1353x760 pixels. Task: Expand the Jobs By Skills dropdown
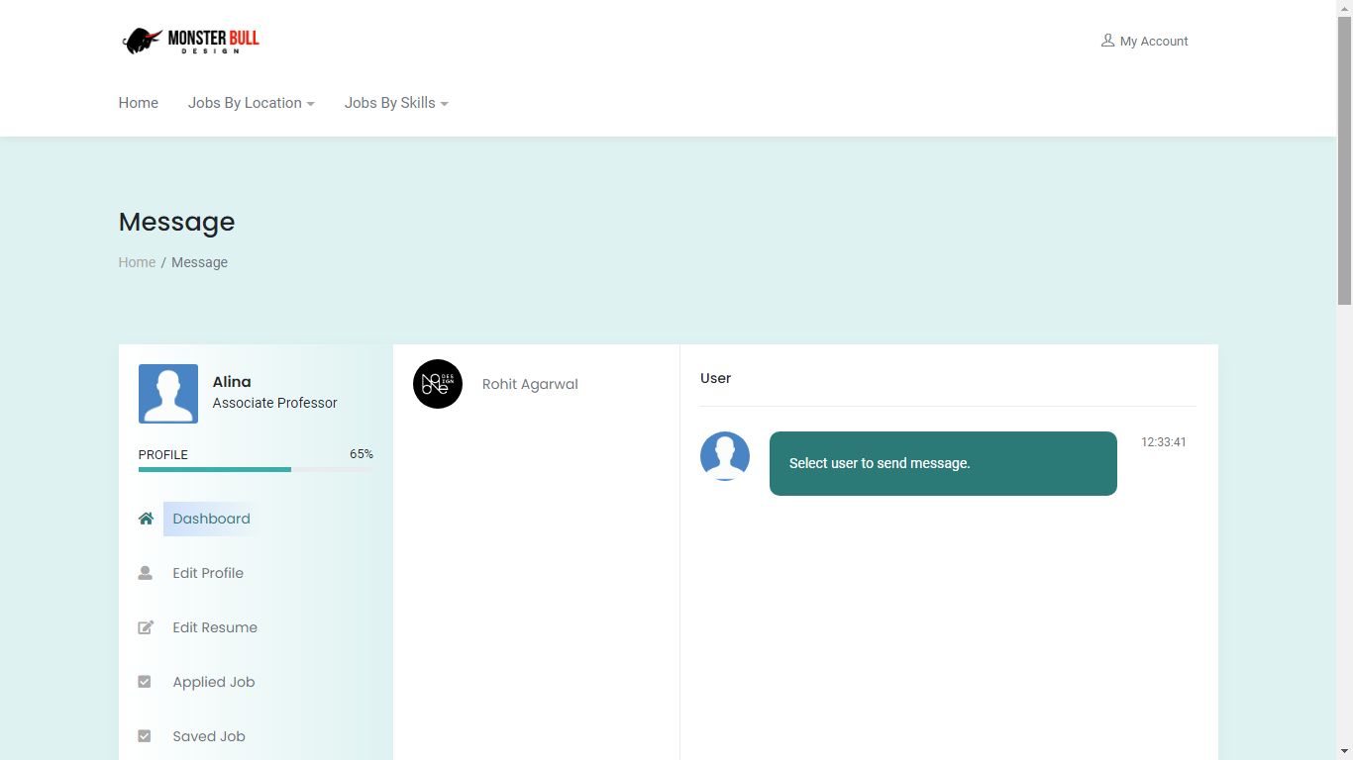click(x=396, y=103)
